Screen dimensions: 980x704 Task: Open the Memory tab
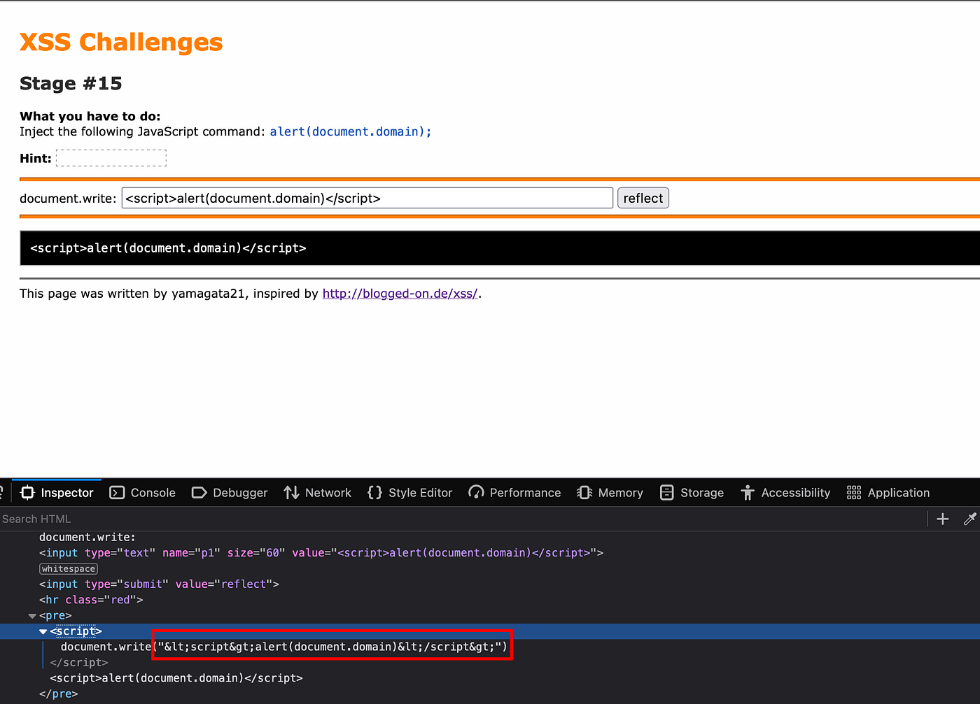[x=610, y=493]
